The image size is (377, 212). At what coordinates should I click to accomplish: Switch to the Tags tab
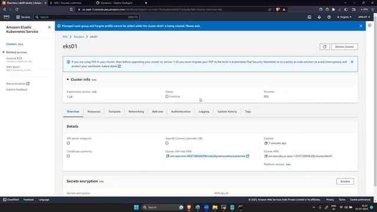pos(248,111)
